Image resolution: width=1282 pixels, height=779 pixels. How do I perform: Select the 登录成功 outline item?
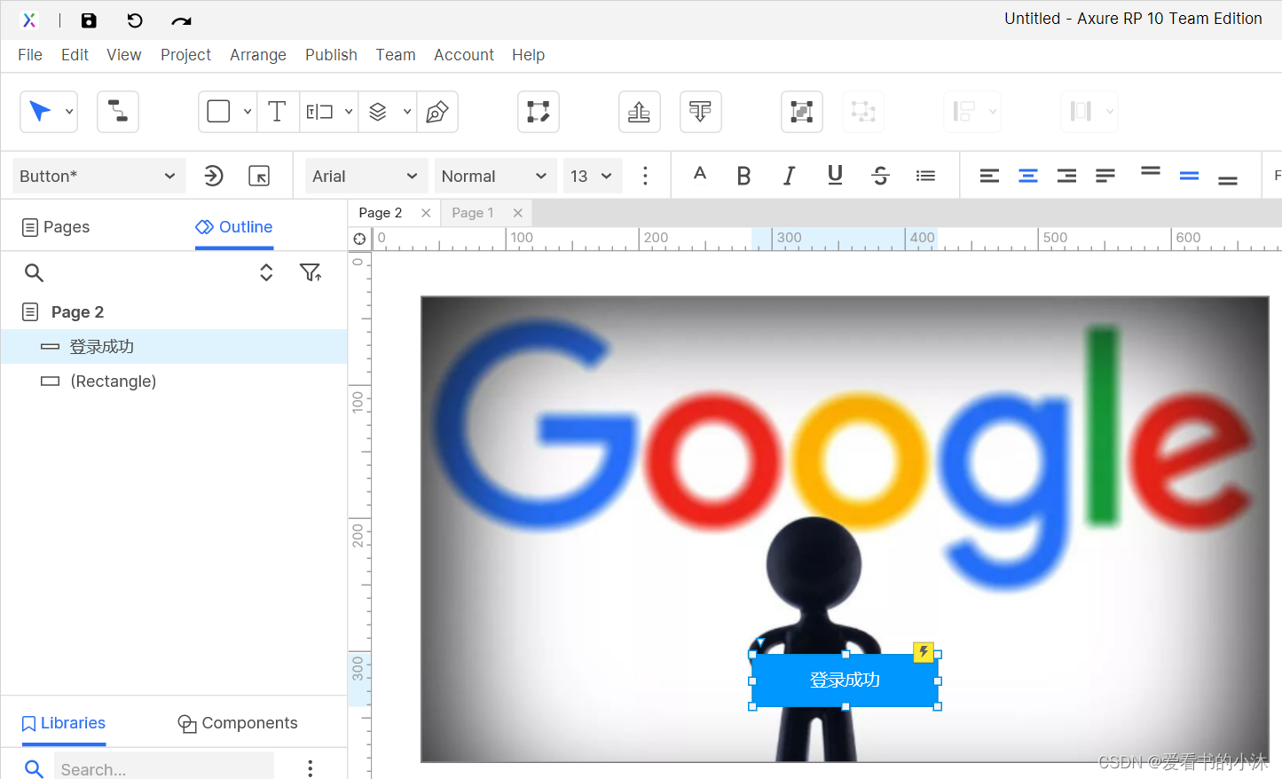coord(174,346)
